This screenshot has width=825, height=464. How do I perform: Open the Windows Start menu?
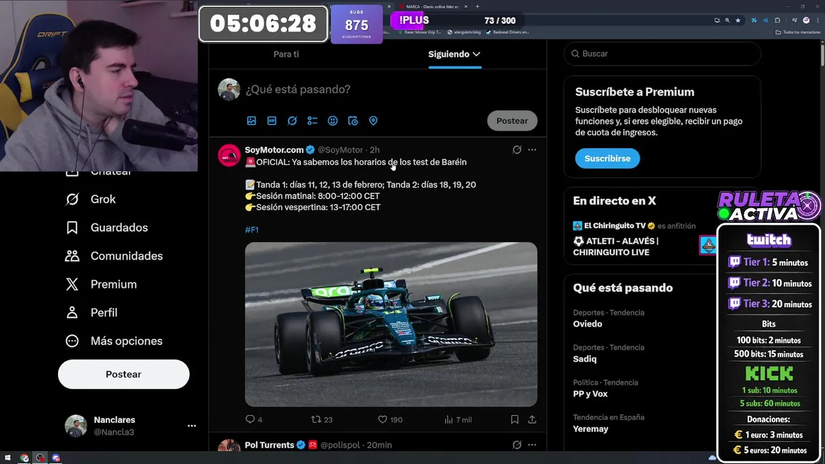(x=8, y=458)
